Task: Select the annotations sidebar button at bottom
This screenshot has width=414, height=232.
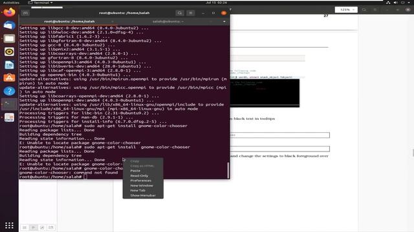Action: click(42, 227)
